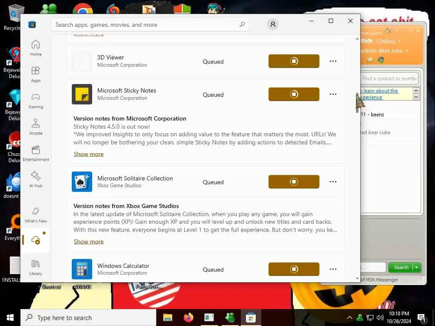Go to the Apps section in the sidebar
435x326 pixels.
pyautogui.click(x=36, y=74)
